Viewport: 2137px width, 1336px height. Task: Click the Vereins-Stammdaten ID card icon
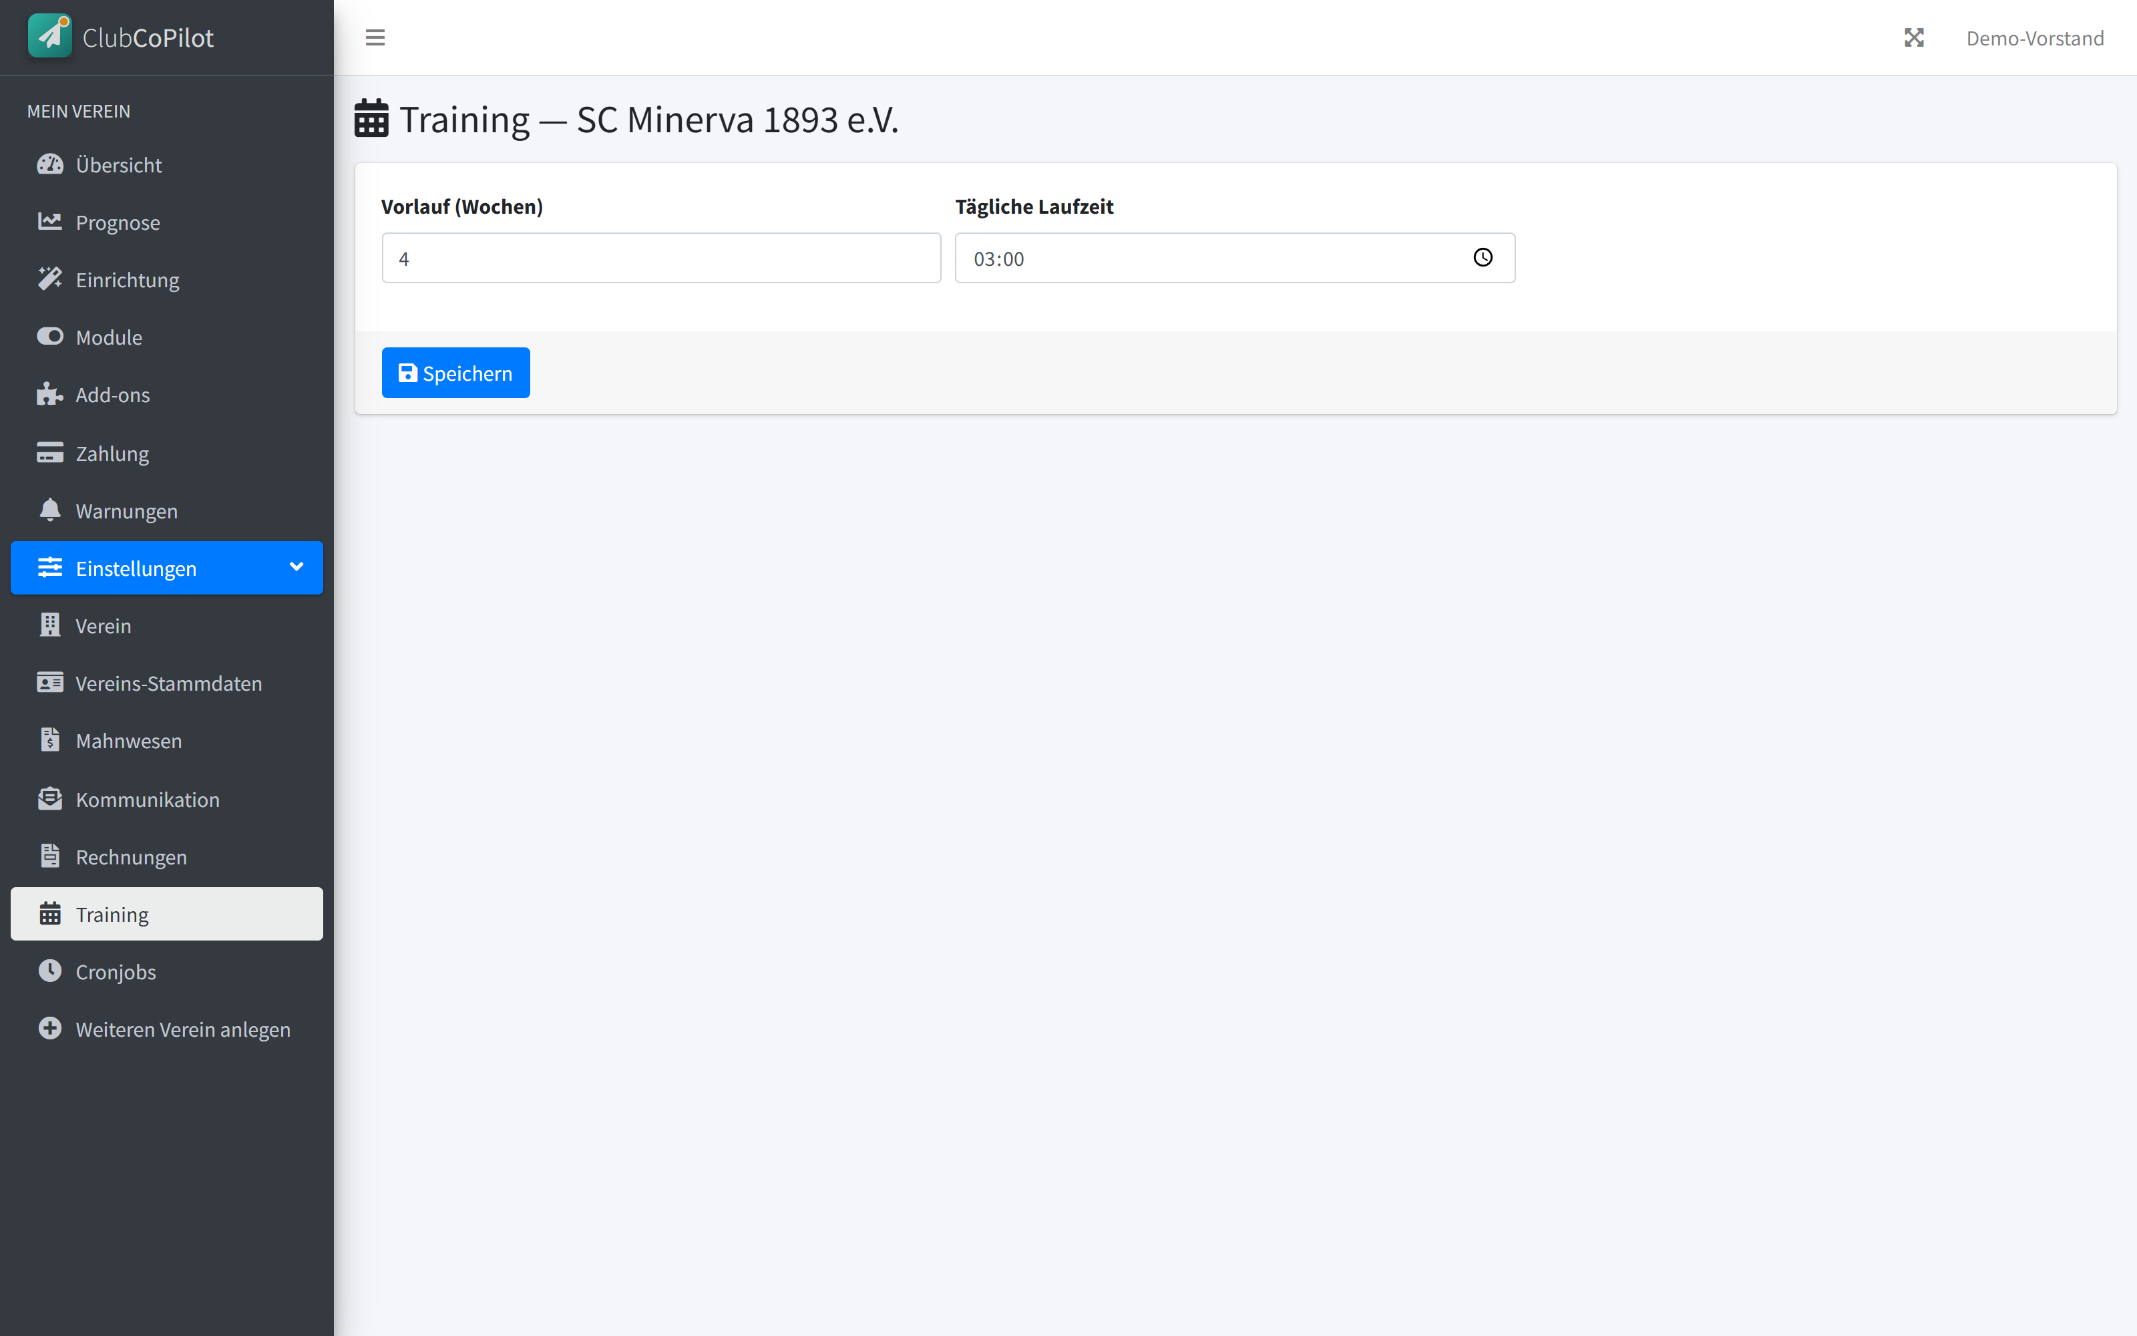coord(50,682)
